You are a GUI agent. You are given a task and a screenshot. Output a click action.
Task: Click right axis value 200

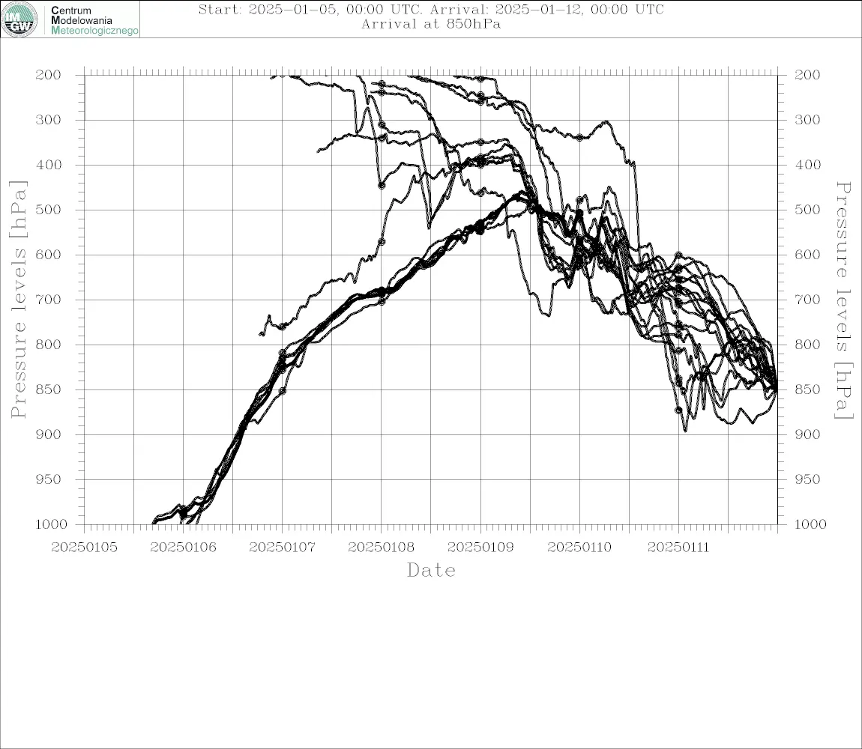coord(807,75)
